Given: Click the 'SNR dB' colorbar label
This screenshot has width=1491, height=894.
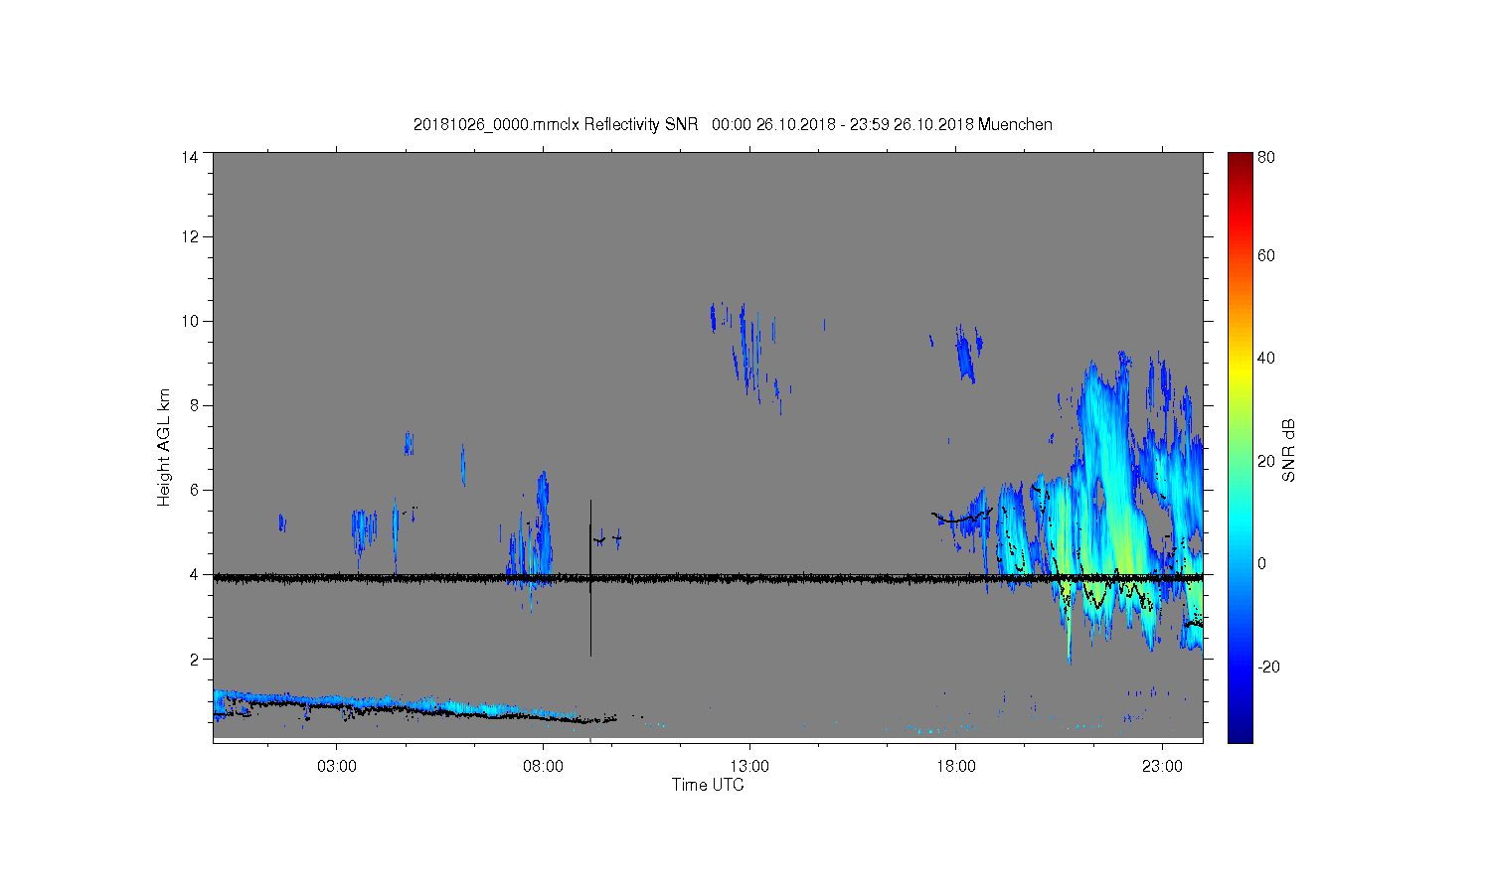Looking at the screenshot, I should [x=1288, y=450].
